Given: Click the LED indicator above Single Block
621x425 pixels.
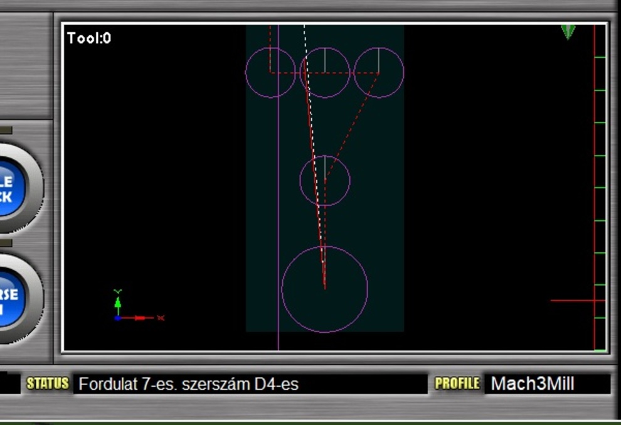Looking at the screenshot, I should pos(5,131).
